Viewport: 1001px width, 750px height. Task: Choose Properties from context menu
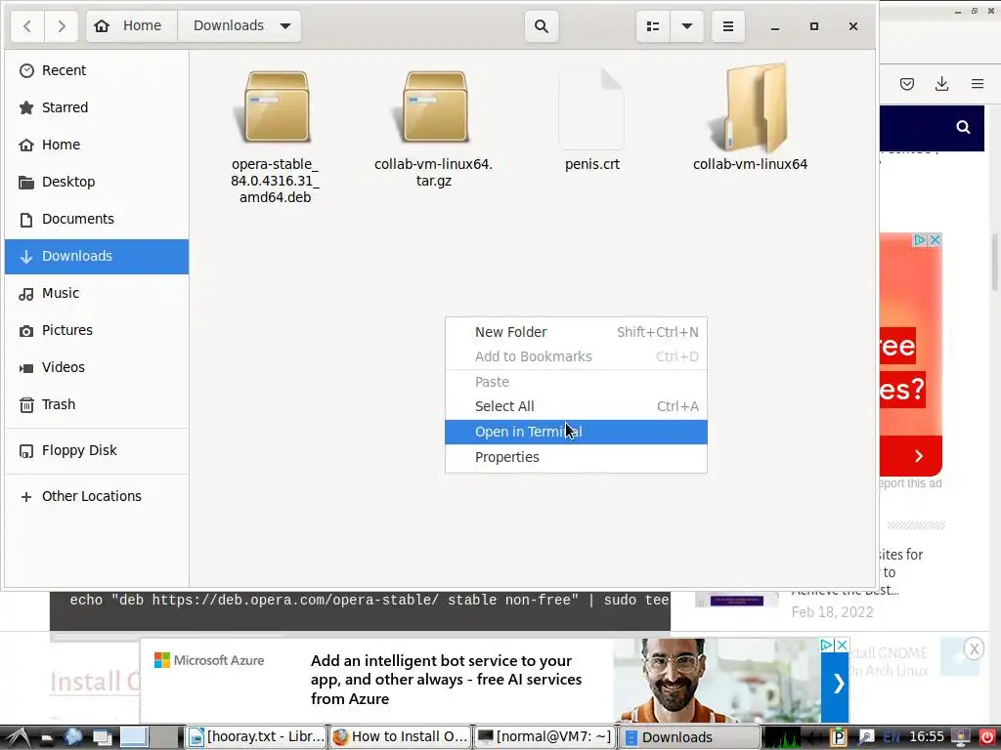tap(576, 457)
